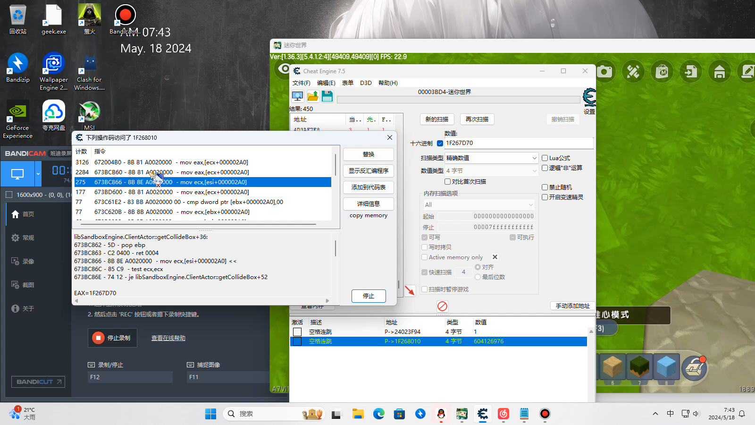Click the red arrow add-to-address-list icon
Viewport: 755px width, 425px height.
point(410,290)
